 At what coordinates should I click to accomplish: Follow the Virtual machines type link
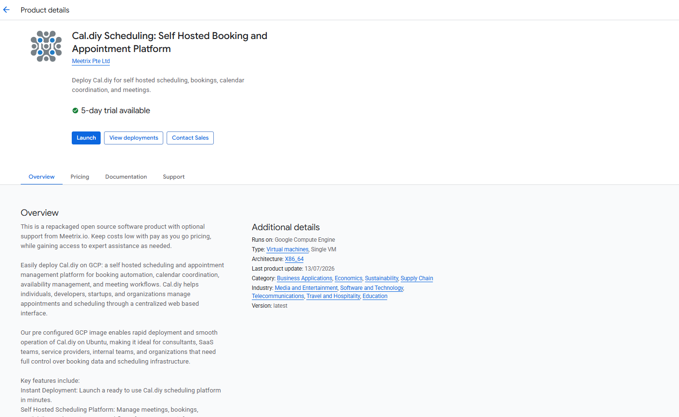coord(287,249)
